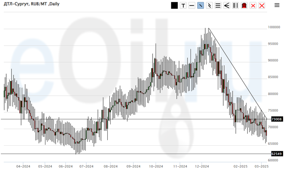Image resolution: width=286 pixels, height=171 pixels.
Task: Click the 07-2024 date axis label
Action: (x=86, y=166)
